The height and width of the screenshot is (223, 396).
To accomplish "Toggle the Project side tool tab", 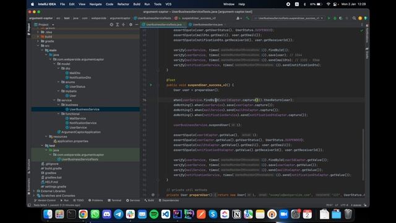I will click(29, 29).
